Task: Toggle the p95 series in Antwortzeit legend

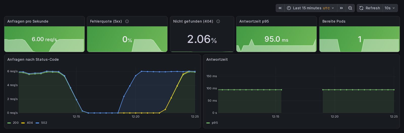Action: pyautogui.click(x=212, y=123)
